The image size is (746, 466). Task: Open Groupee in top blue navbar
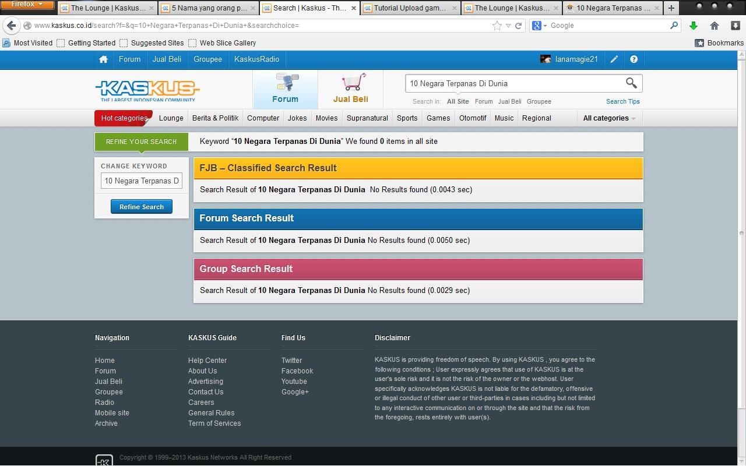(x=207, y=59)
